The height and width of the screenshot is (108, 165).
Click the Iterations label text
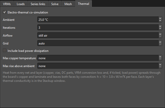[9, 28]
